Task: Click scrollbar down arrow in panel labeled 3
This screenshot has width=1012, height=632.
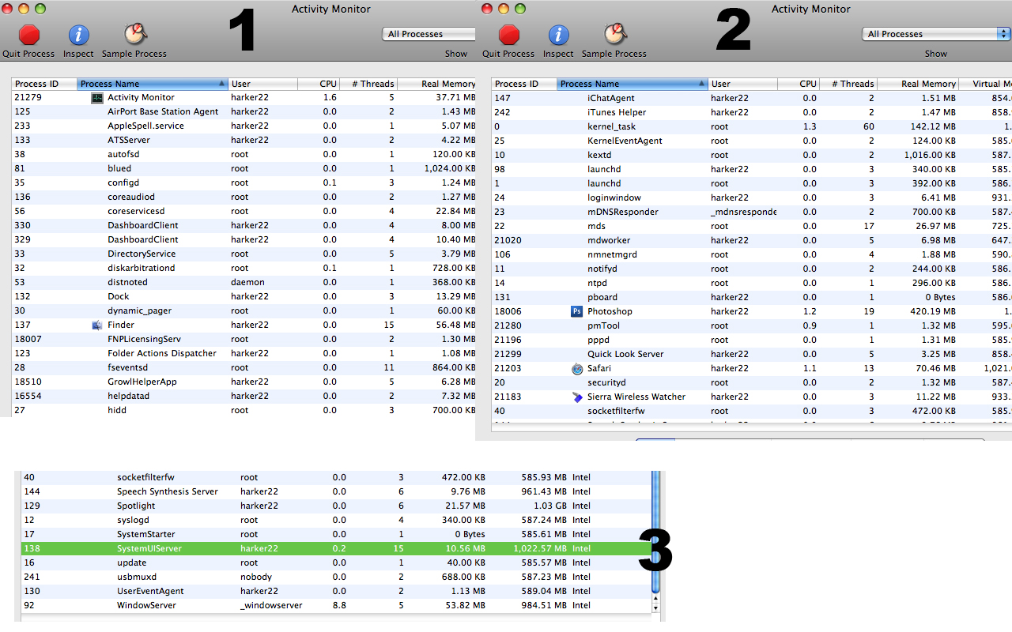Action: click(x=655, y=608)
